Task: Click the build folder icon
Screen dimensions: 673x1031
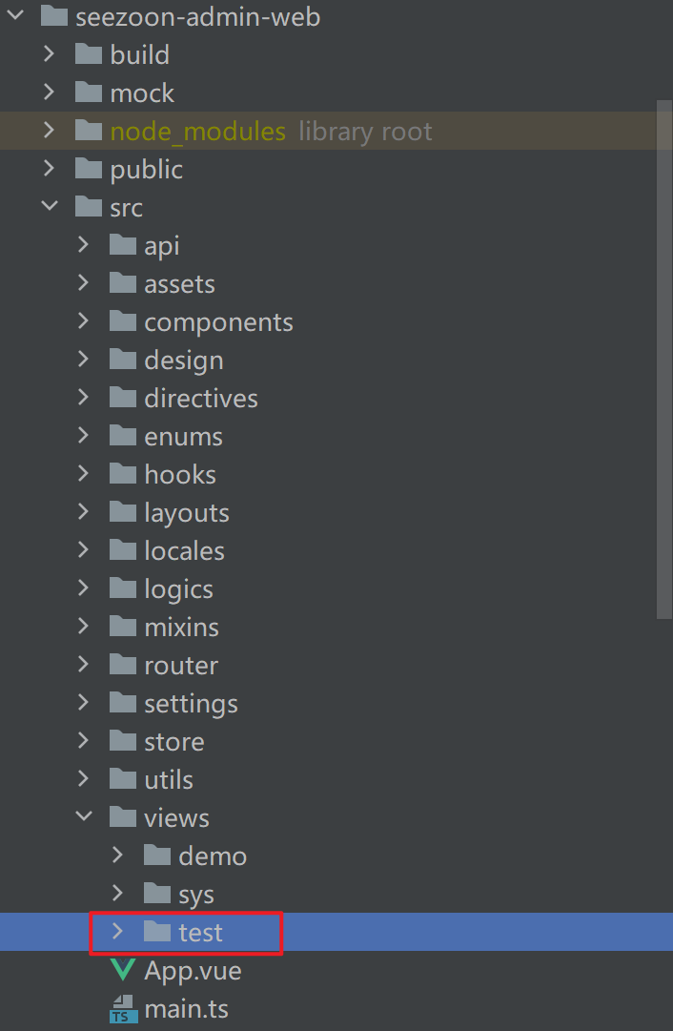Action: (89, 54)
